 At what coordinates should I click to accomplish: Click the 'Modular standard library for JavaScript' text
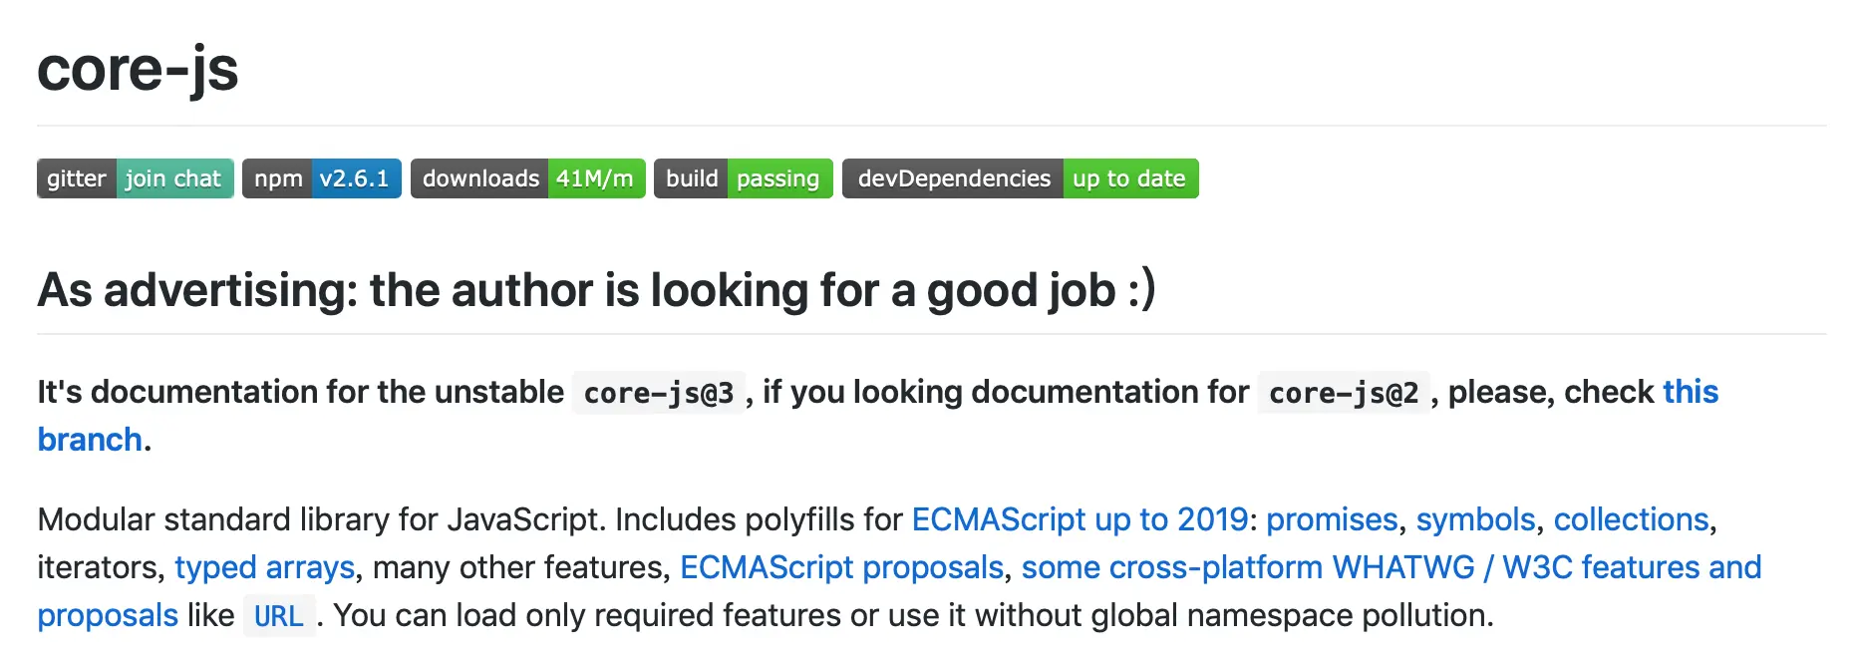(319, 519)
